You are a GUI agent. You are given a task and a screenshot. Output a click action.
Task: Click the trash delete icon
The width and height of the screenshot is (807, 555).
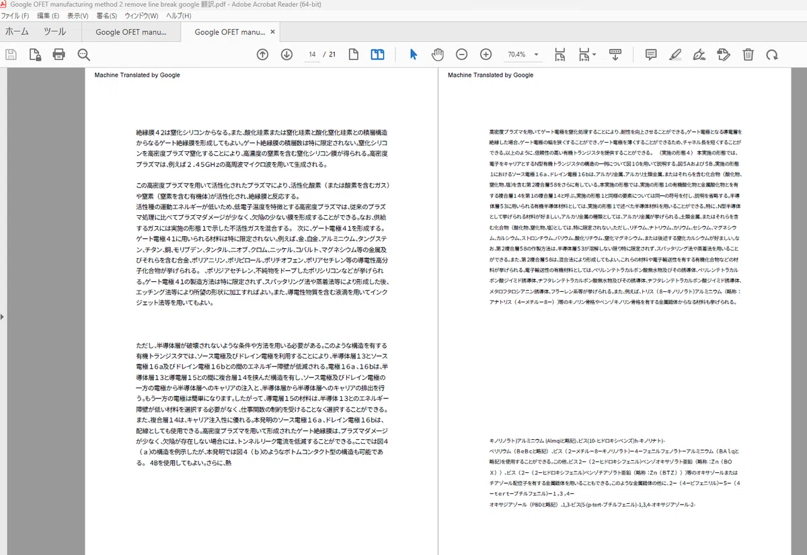coord(748,54)
